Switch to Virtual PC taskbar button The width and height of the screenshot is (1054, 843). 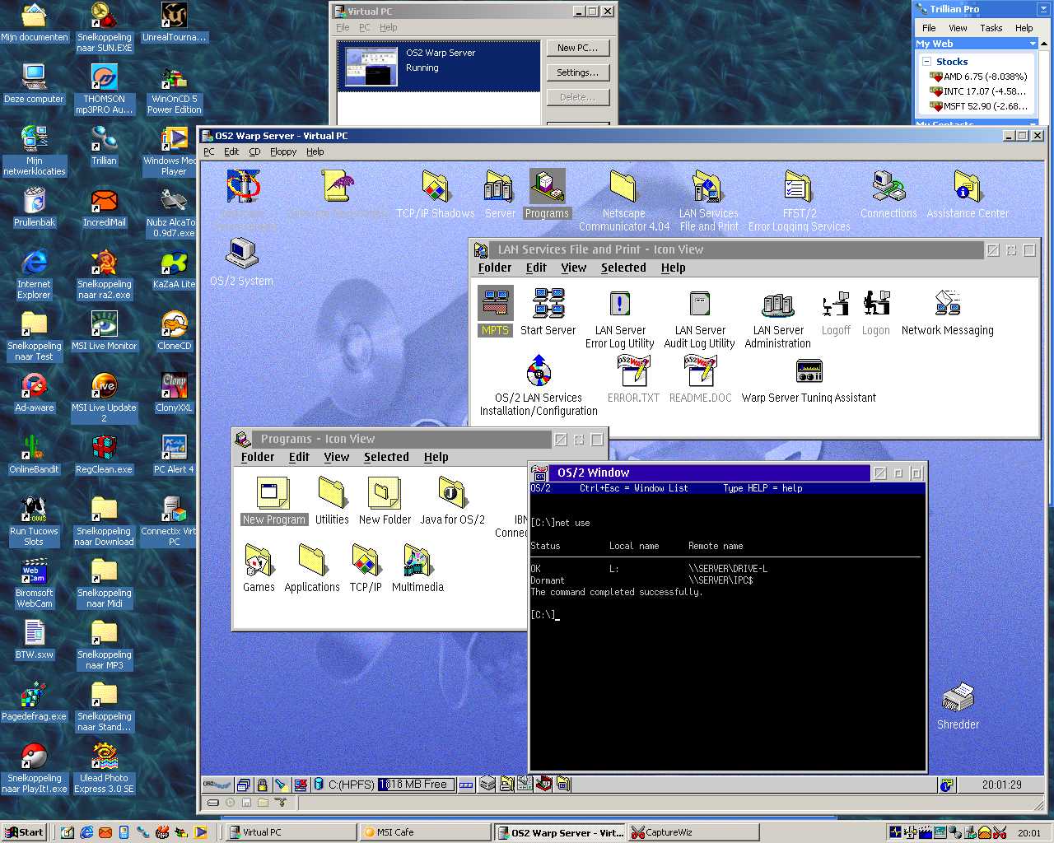tap(291, 832)
